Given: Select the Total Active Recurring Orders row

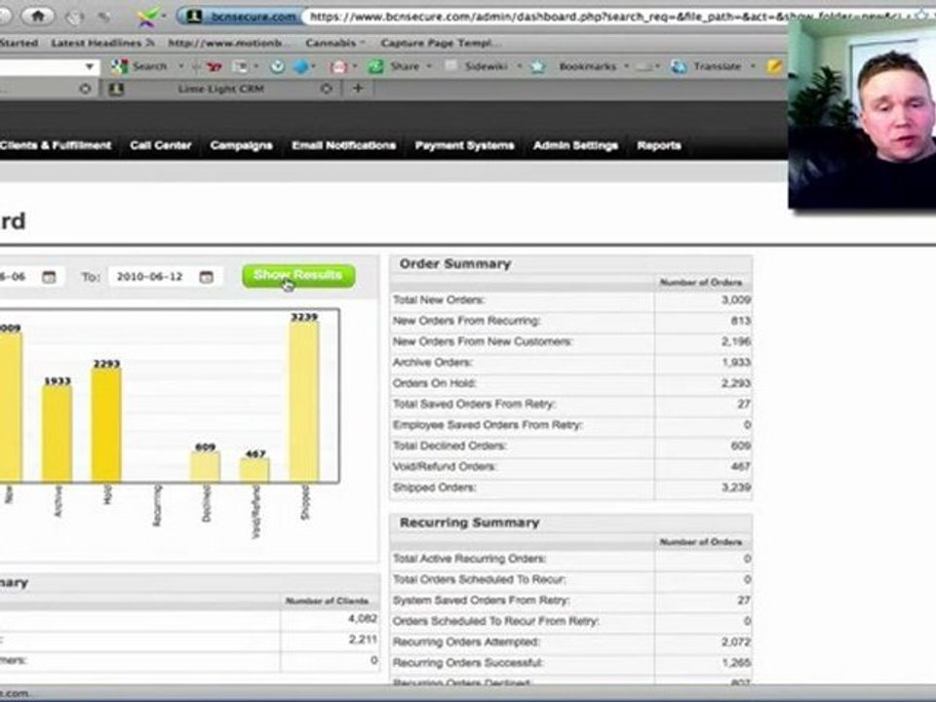Looking at the screenshot, I should tap(571, 560).
